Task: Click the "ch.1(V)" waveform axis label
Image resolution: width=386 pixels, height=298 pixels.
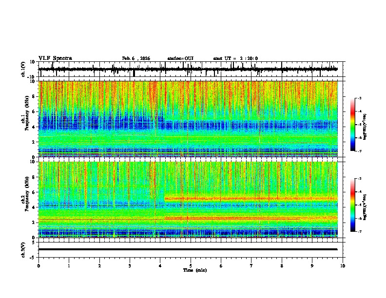Action: 23,69
